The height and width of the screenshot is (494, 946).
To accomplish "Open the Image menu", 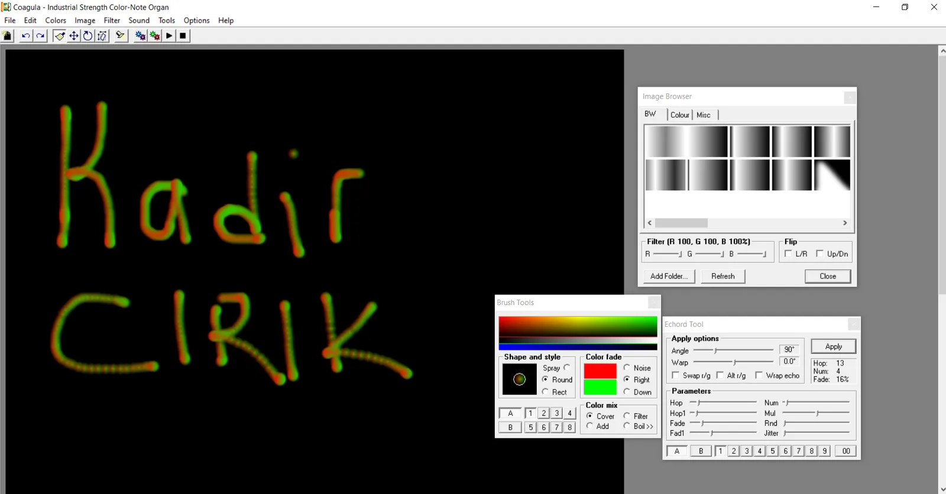I will pos(85,20).
